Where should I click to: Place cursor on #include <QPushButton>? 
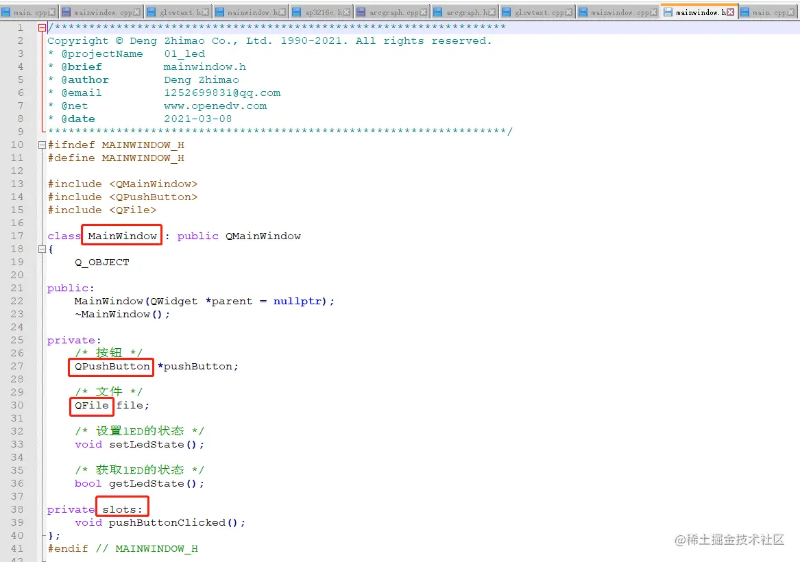[123, 197]
